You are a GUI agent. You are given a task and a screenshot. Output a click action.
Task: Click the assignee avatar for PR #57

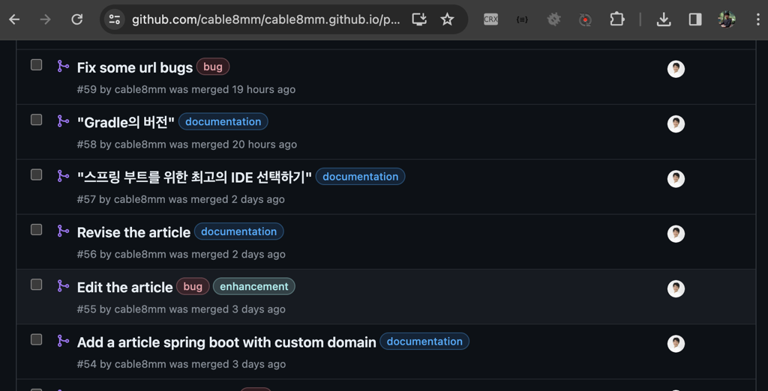pyautogui.click(x=676, y=179)
